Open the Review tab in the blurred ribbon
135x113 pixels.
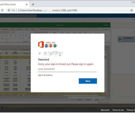[x=20, y=29]
